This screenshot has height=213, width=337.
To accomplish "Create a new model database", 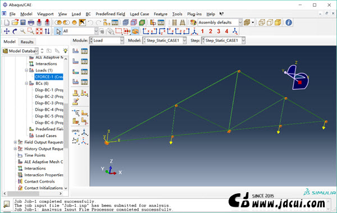I will pyautogui.click(x=7, y=22).
